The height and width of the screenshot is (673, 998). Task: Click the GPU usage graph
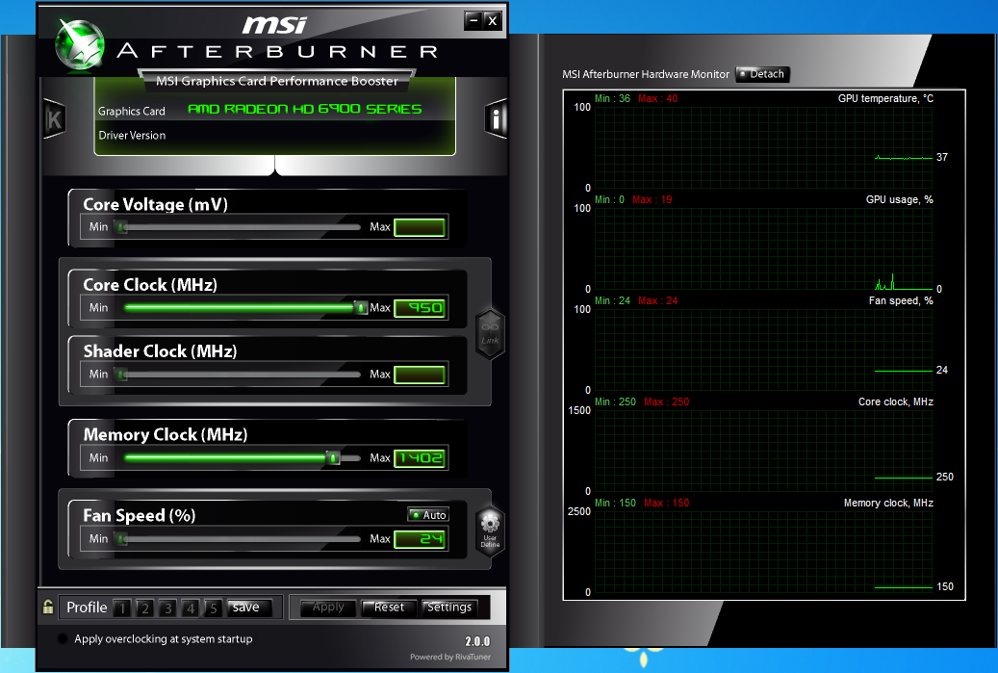(763, 248)
